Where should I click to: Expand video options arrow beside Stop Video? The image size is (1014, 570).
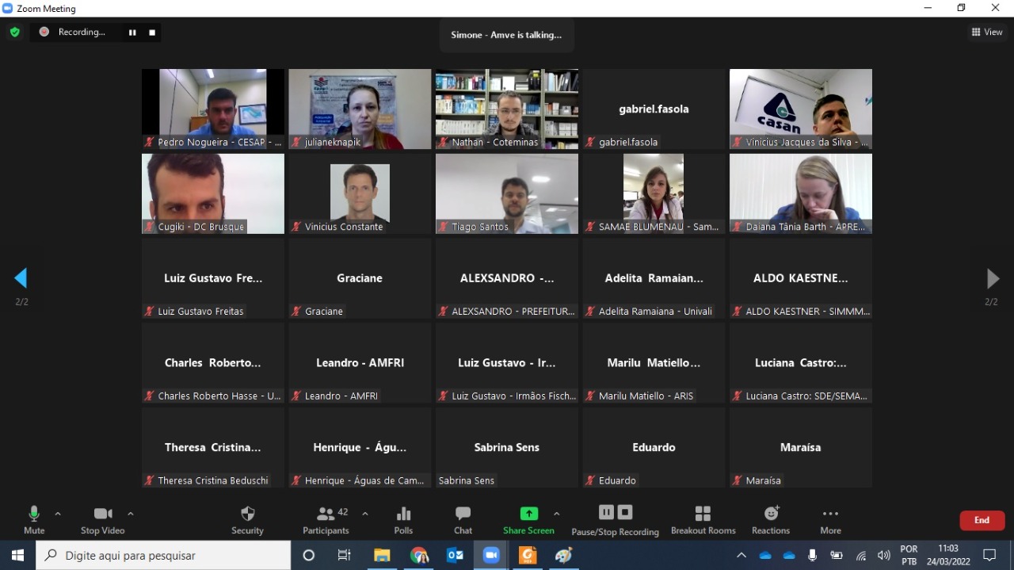coord(131,514)
